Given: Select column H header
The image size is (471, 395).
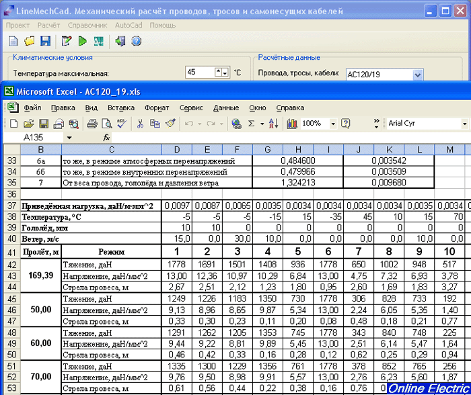Looking at the screenshot, I should tap(298, 149).
